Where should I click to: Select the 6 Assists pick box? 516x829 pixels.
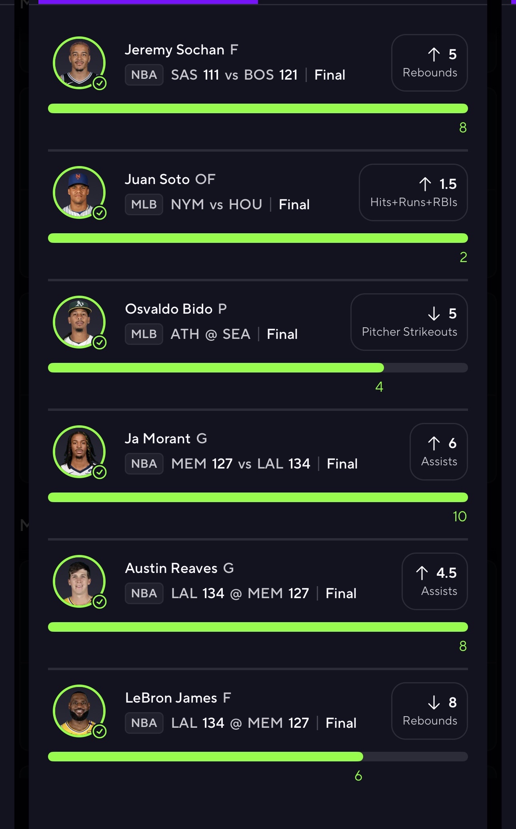(439, 452)
